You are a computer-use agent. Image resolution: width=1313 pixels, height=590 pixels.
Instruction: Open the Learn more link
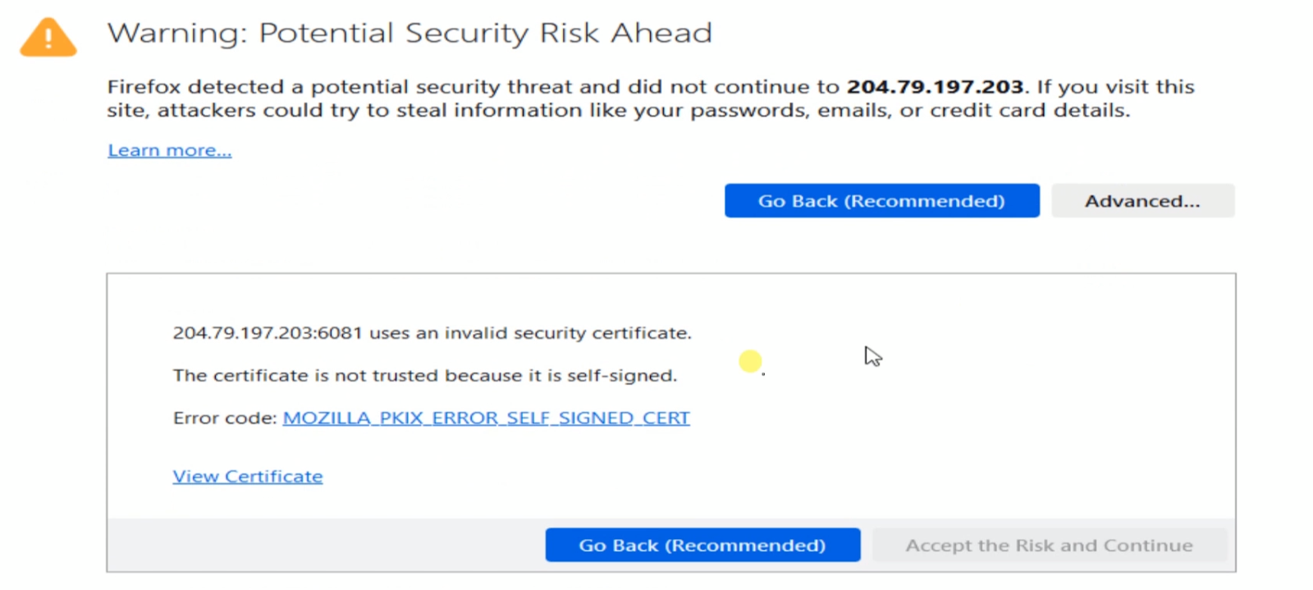(x=169, y=150)
